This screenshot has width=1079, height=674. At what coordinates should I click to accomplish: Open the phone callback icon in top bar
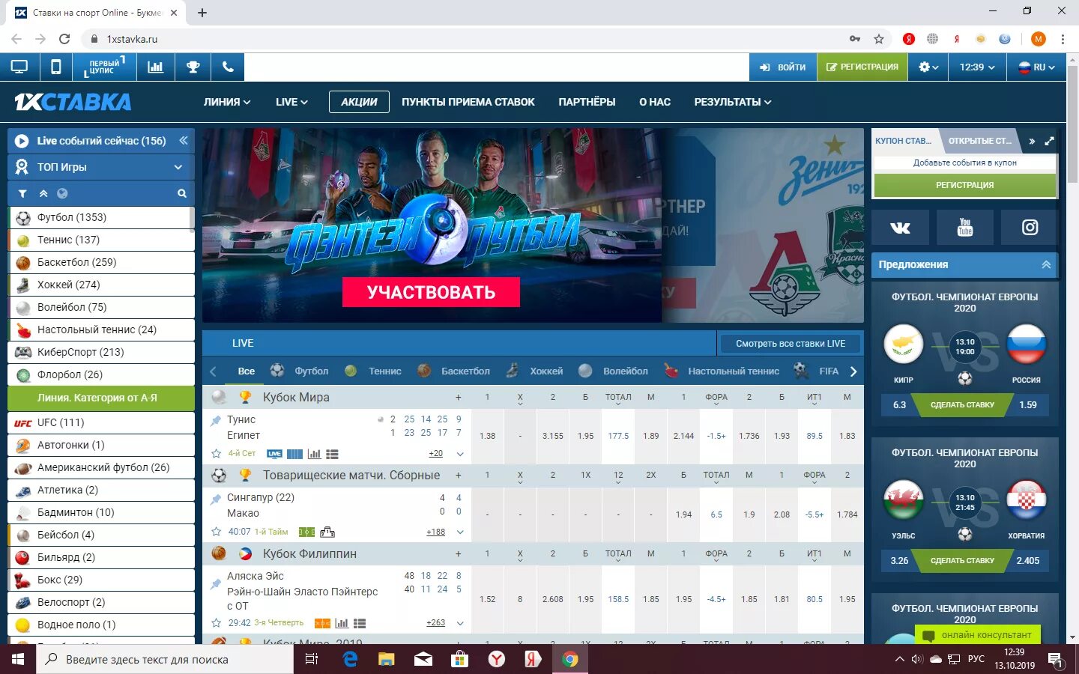tap(228, 67)
